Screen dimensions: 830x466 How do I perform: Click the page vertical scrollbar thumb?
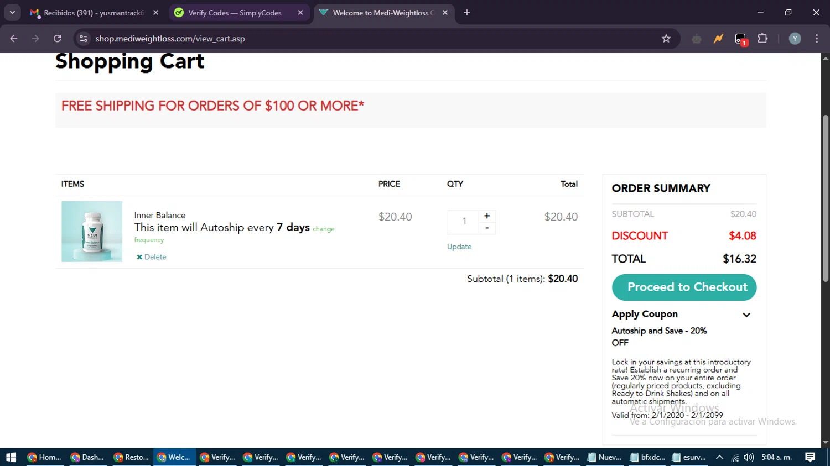(826, 198)
